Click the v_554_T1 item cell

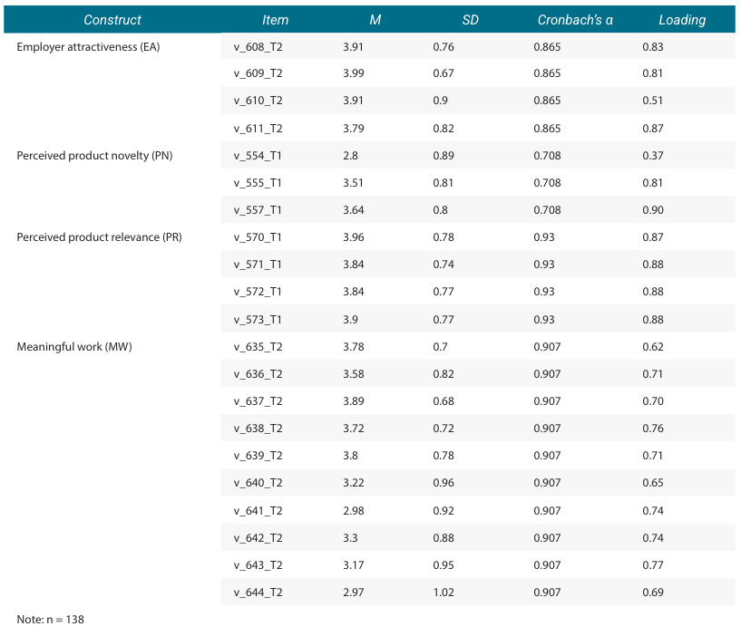coord(258,156)
